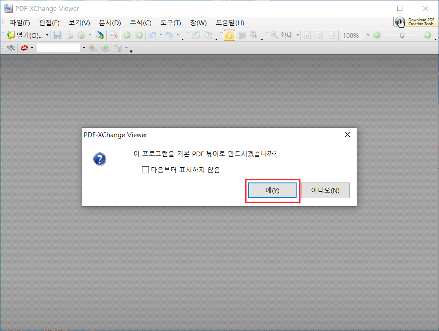Screen dimensions: 439x331
Task: Open the 창(W) menu
Action: [x=198, y=23]
